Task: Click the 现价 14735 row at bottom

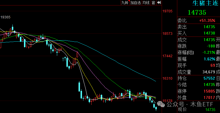Action: click(x=199, y=110)
